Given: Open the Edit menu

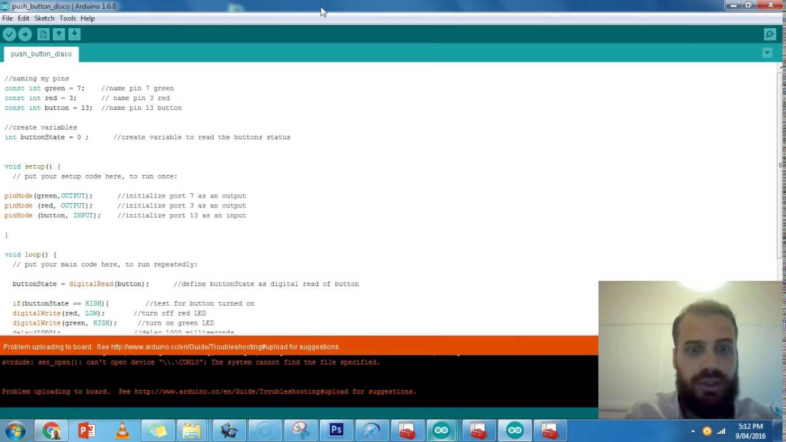Looking at the screenshot, I should pos(23,18).
